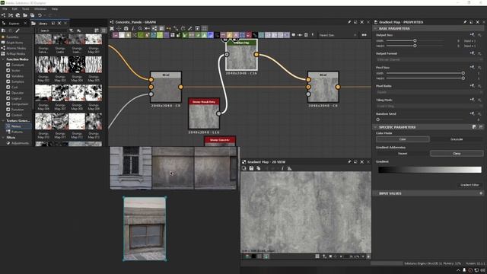Select Graph Items in library tree

tap(14, 43)
